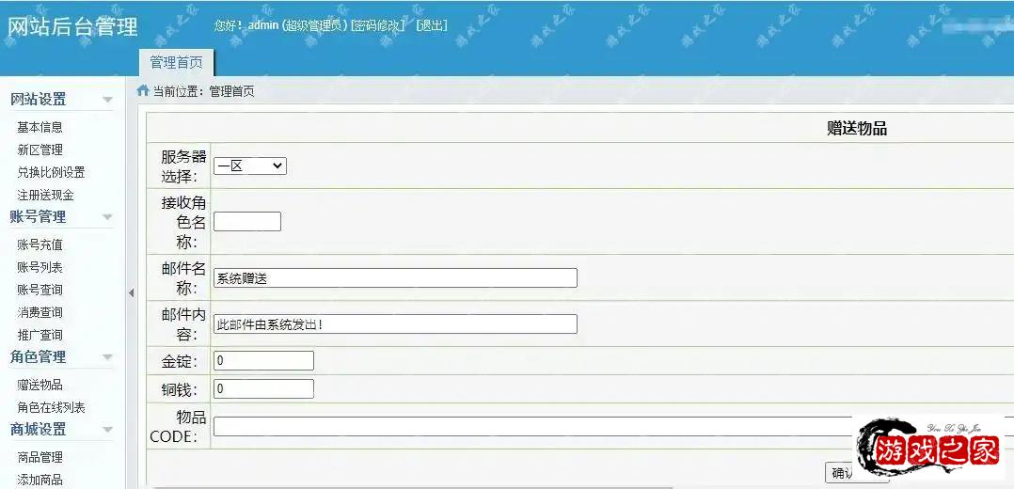
Task: Click the sidebar collapse arrow handle
Action: click(131, 293)
